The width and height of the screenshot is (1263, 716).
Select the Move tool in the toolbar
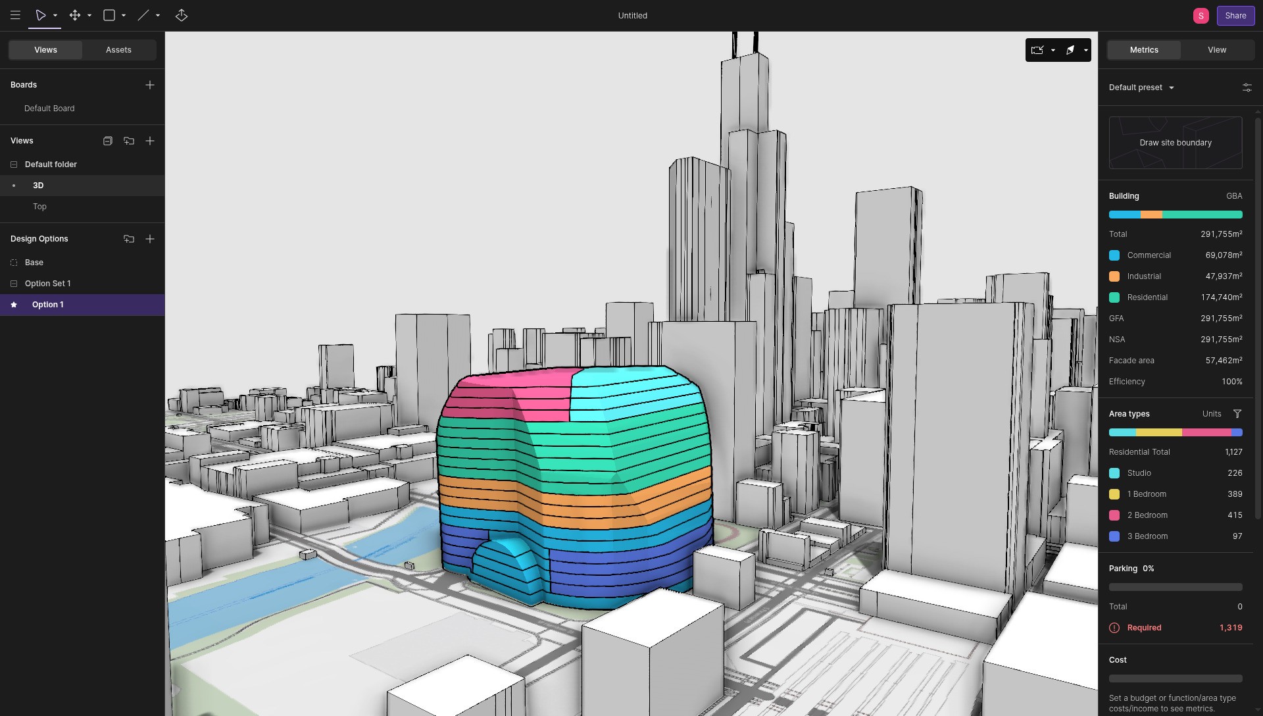(x=76, y=15)
